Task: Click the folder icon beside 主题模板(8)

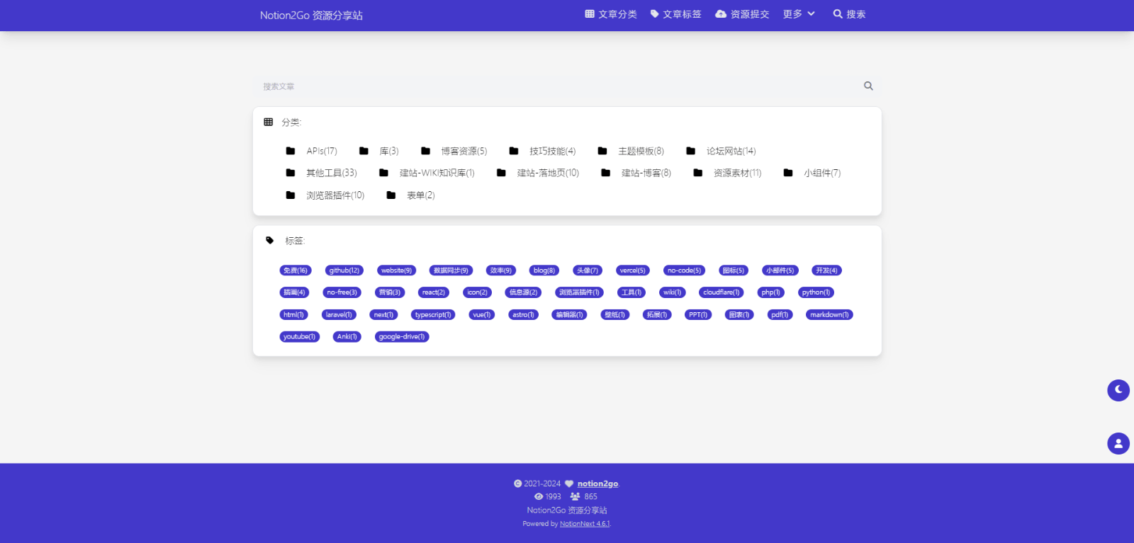Action: pos(602,151)
